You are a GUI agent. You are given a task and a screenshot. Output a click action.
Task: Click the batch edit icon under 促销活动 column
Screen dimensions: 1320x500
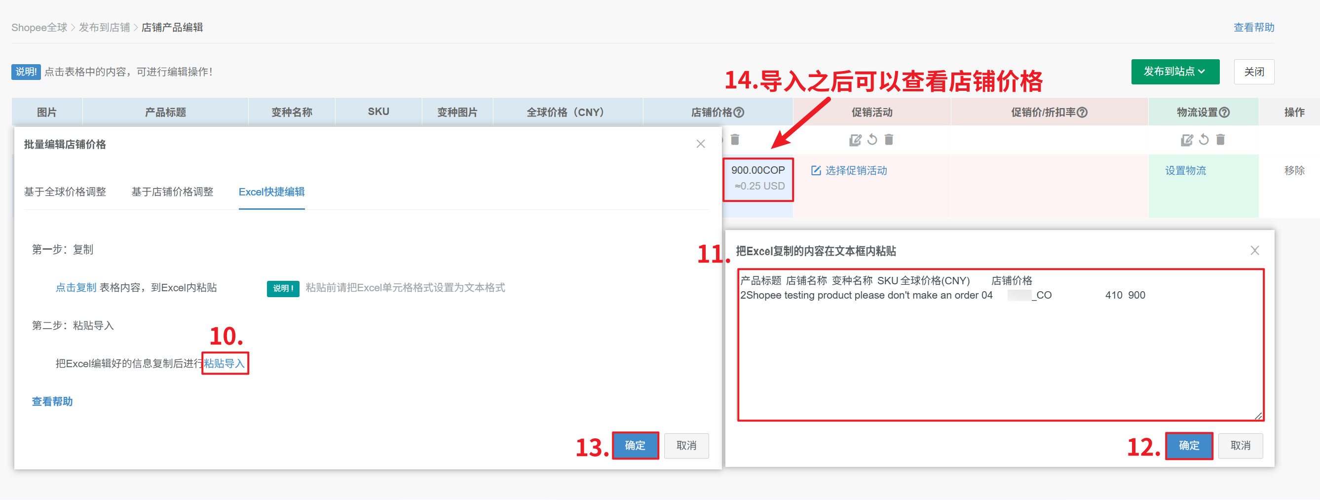[855, 140]
